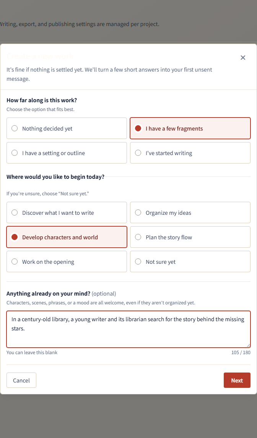The image size is (257, 438).
Task: Choose I have a few fragments
Action: 190,128
